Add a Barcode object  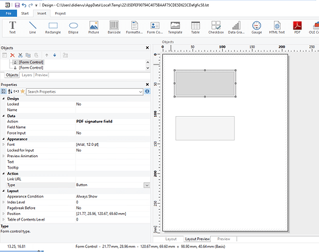pyautogui.click(x=114, y=28)
